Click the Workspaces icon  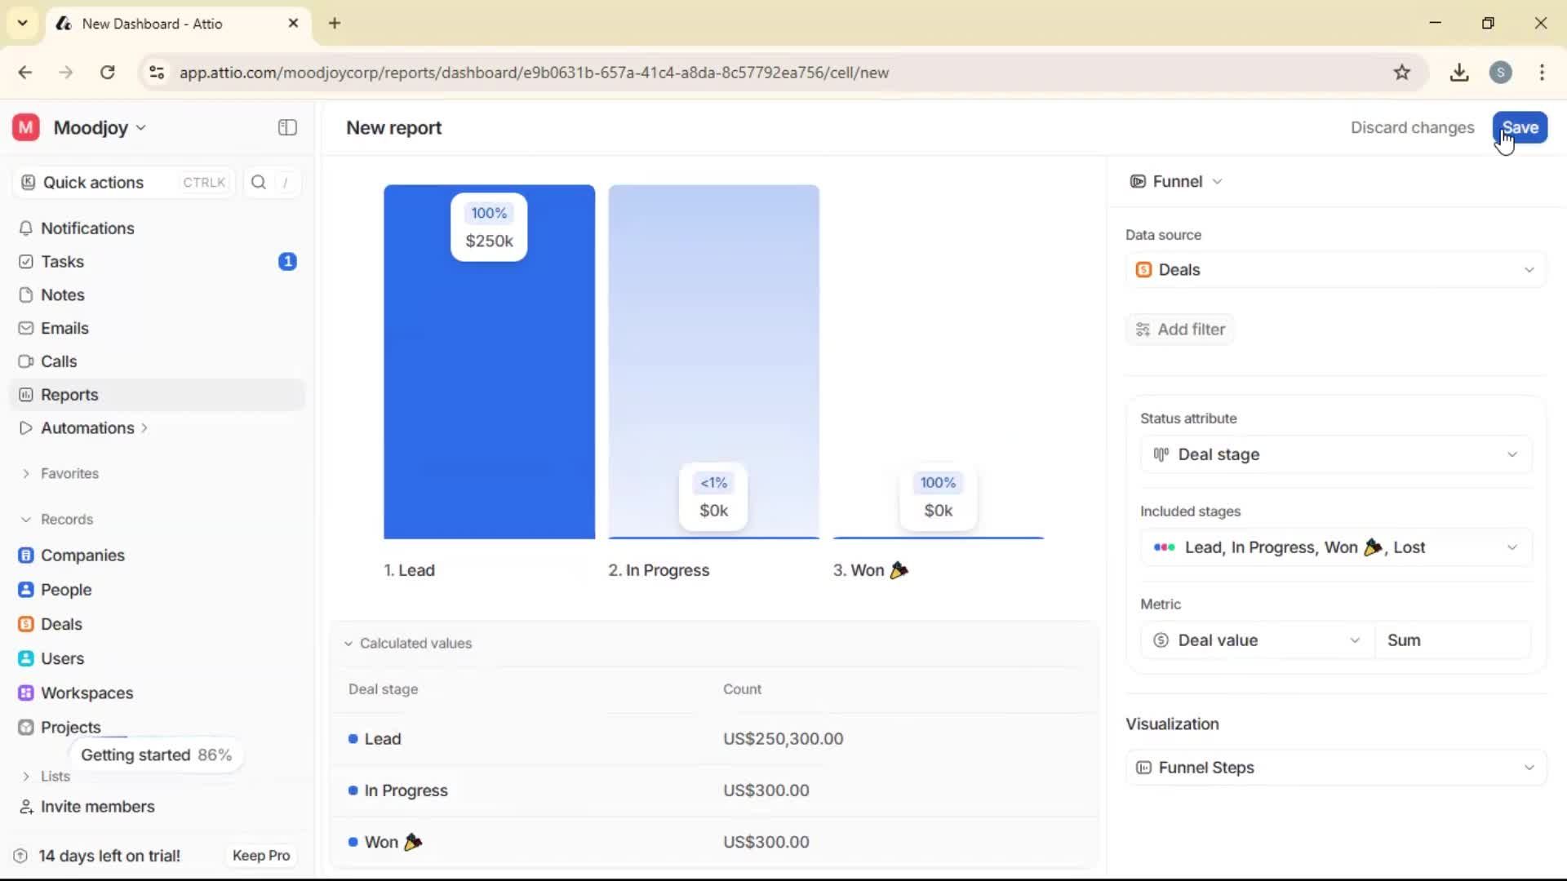[x=27, y=693]
